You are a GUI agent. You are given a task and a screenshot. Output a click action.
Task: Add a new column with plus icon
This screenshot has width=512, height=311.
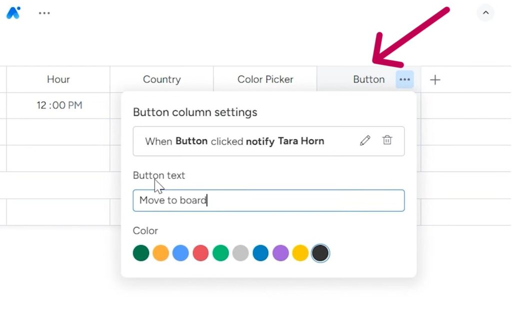(435, 80)
